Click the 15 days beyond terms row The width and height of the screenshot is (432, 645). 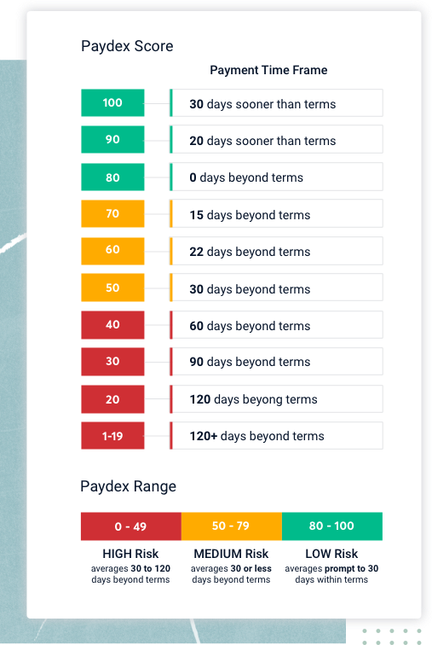point(276,213)
